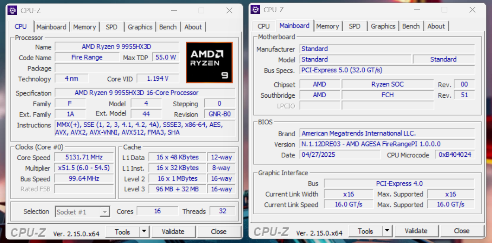The height and width of the screenshot is (243, 492).
Task: Click Max. Supported link speed 16.0 GT/s
Action: 451,204
